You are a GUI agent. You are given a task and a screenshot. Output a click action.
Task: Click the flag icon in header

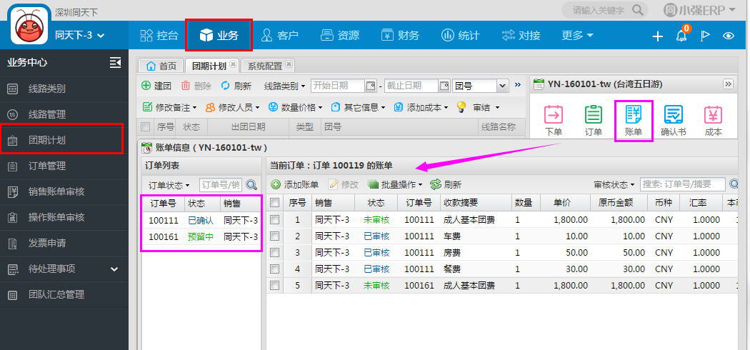705,36
